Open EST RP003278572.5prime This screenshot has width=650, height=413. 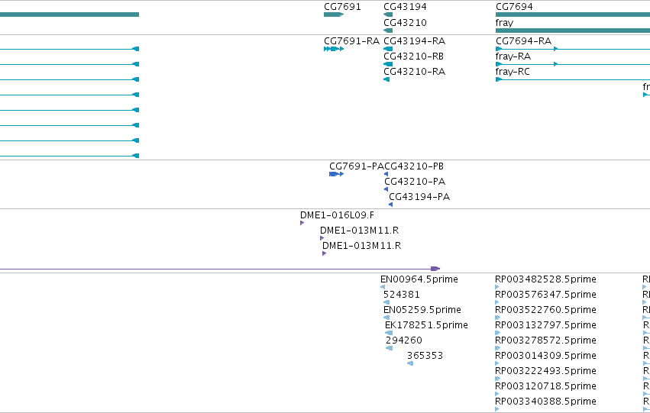(x=545, y=340)
